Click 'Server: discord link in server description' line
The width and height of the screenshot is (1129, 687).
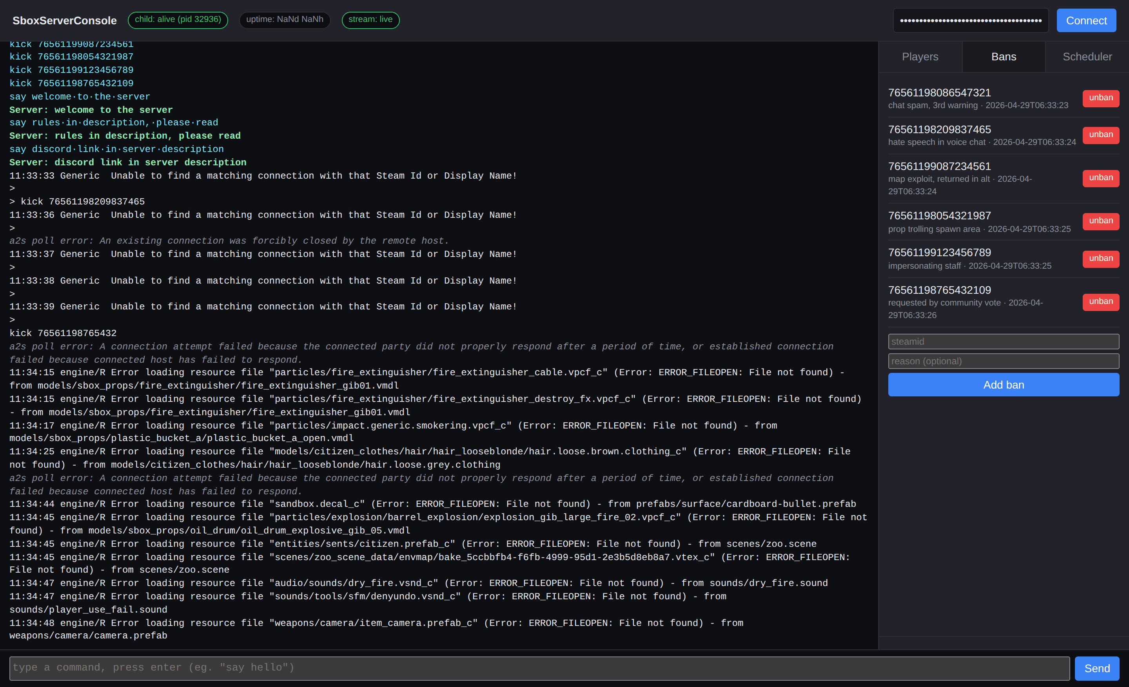tap(128, 163)
